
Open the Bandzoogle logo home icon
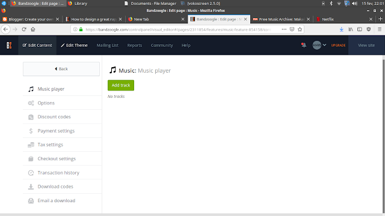pyautogui.click(x=9, y=46)
